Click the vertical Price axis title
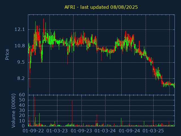Viewport: 181px width, 136px height. point(7,54)
